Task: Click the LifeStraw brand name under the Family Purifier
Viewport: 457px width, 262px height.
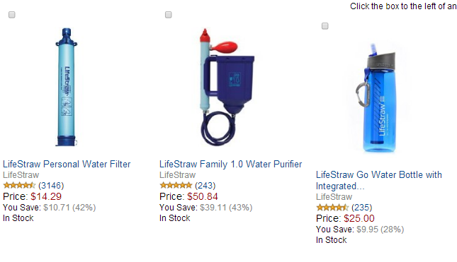Action: tap(178, 175)
